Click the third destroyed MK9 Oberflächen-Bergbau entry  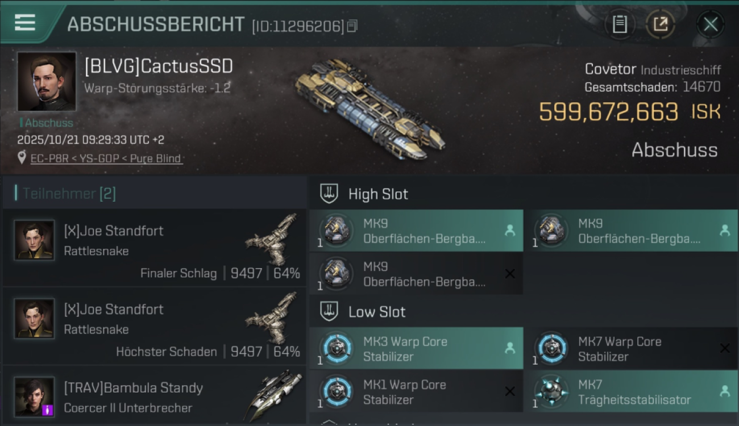[x=416, y=274]
